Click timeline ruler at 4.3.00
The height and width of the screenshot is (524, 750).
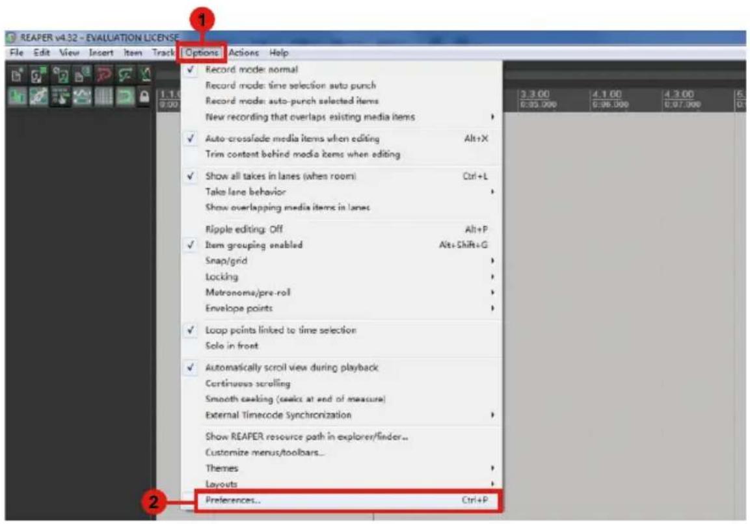click(679, 95)
